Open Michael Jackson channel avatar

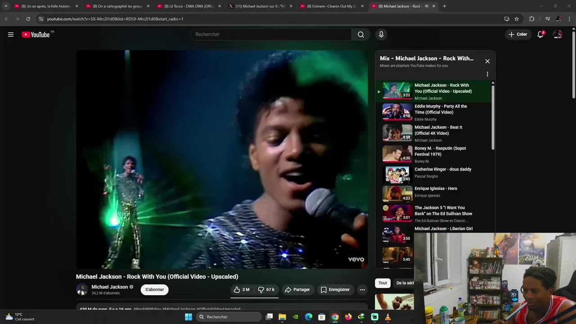[82, 289]
